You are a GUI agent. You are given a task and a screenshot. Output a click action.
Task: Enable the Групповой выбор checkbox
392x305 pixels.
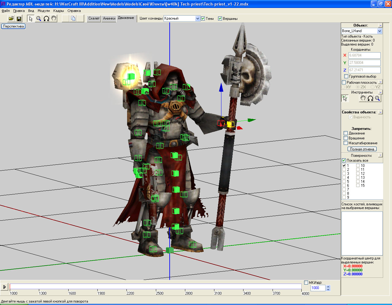click(346, 76)
